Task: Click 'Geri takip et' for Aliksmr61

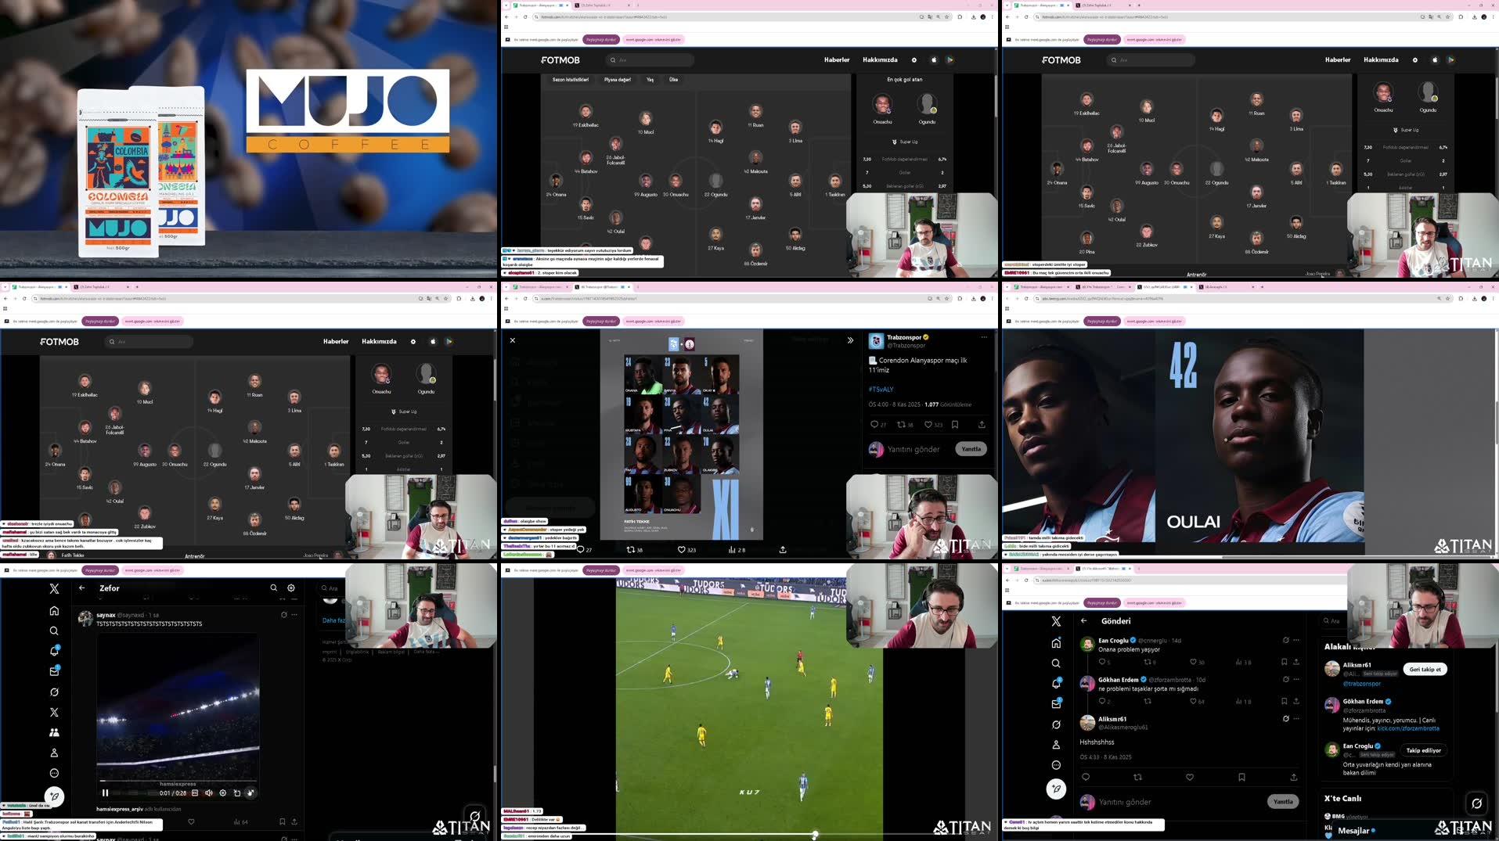Action: pyautogui.click(x=1425, y=669)
